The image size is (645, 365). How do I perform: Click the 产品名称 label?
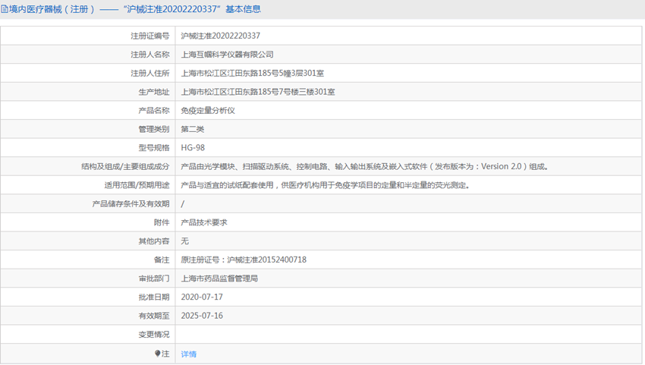point(154,110)
